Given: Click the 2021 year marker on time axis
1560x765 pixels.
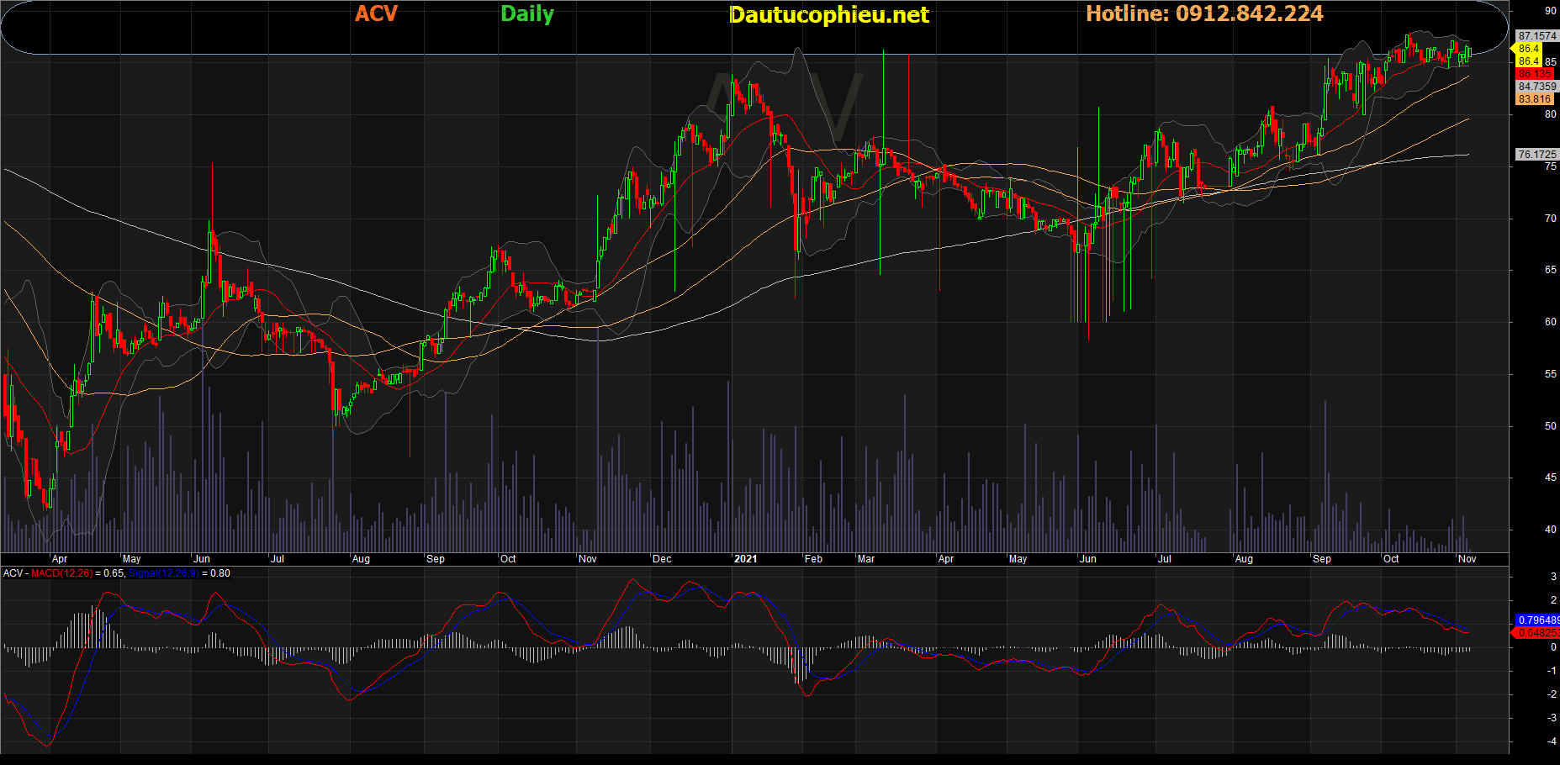Looking at the screenshot, I should 745,559.
